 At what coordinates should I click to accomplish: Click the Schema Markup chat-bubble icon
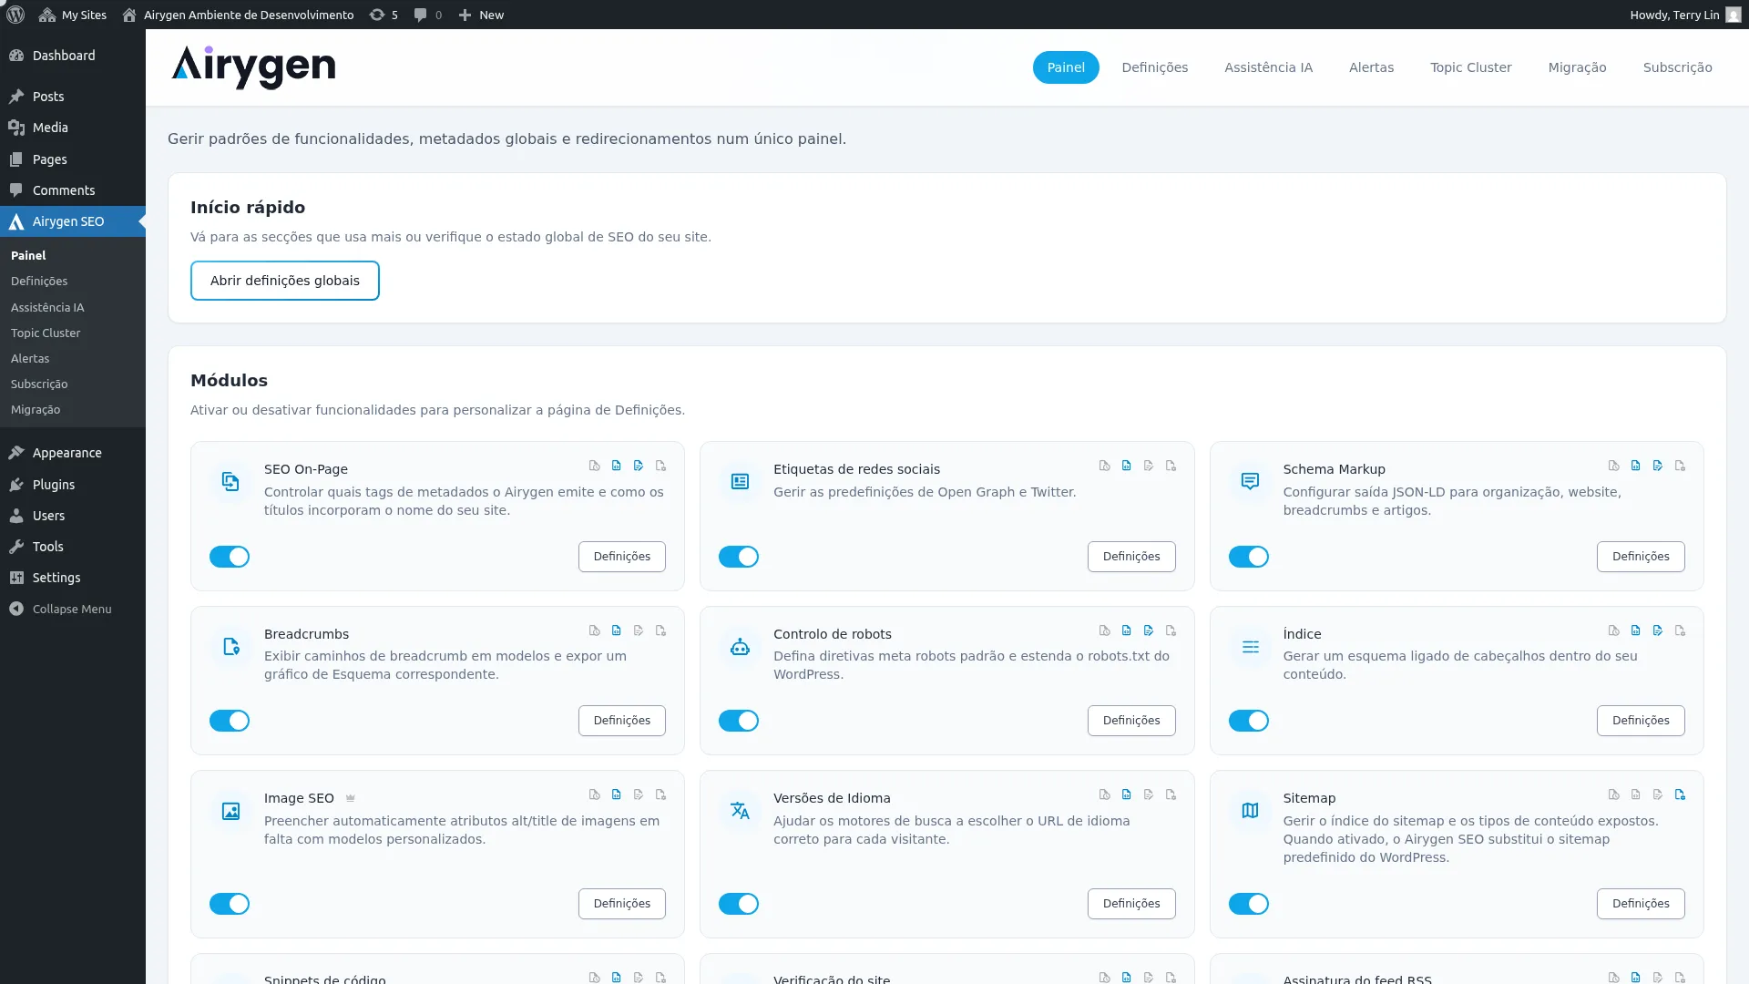click(1250, 482)
